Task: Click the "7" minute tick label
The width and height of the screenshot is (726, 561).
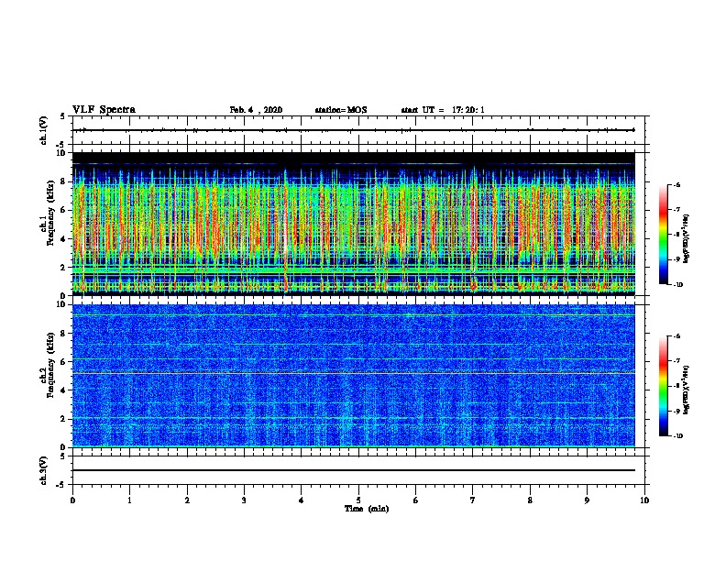Action: coord(473,500)
